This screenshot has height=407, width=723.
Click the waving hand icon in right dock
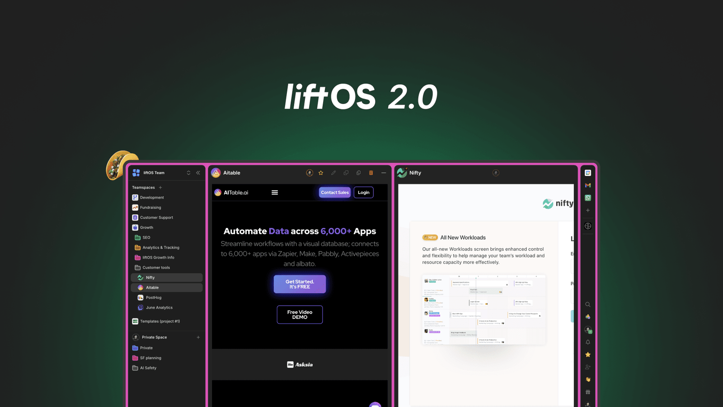[x=588, y=379]
